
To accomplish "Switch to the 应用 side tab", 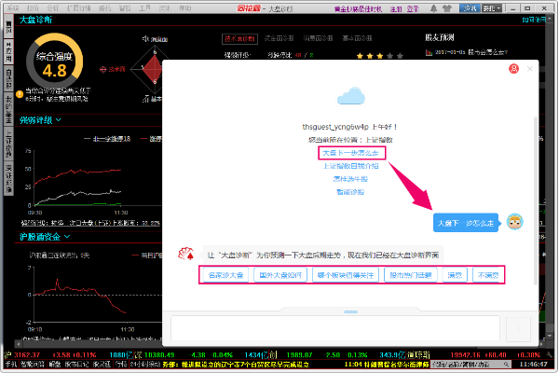I will [x=8, y=51].
